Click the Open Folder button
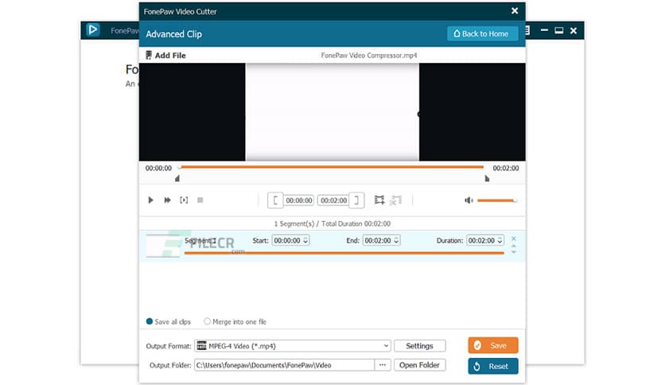This screenshot has width=665, height=385. click(x=419, y=365)
